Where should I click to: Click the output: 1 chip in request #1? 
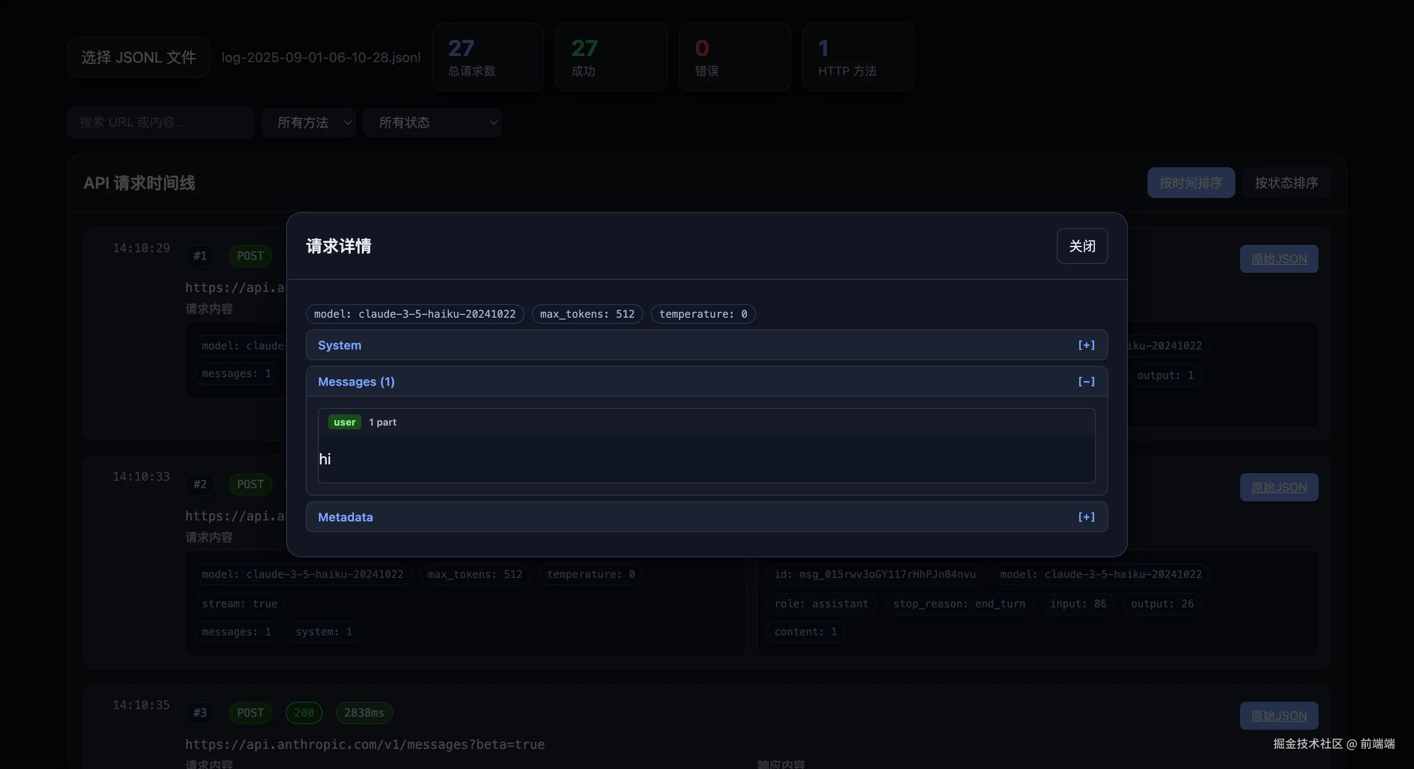1165,375
